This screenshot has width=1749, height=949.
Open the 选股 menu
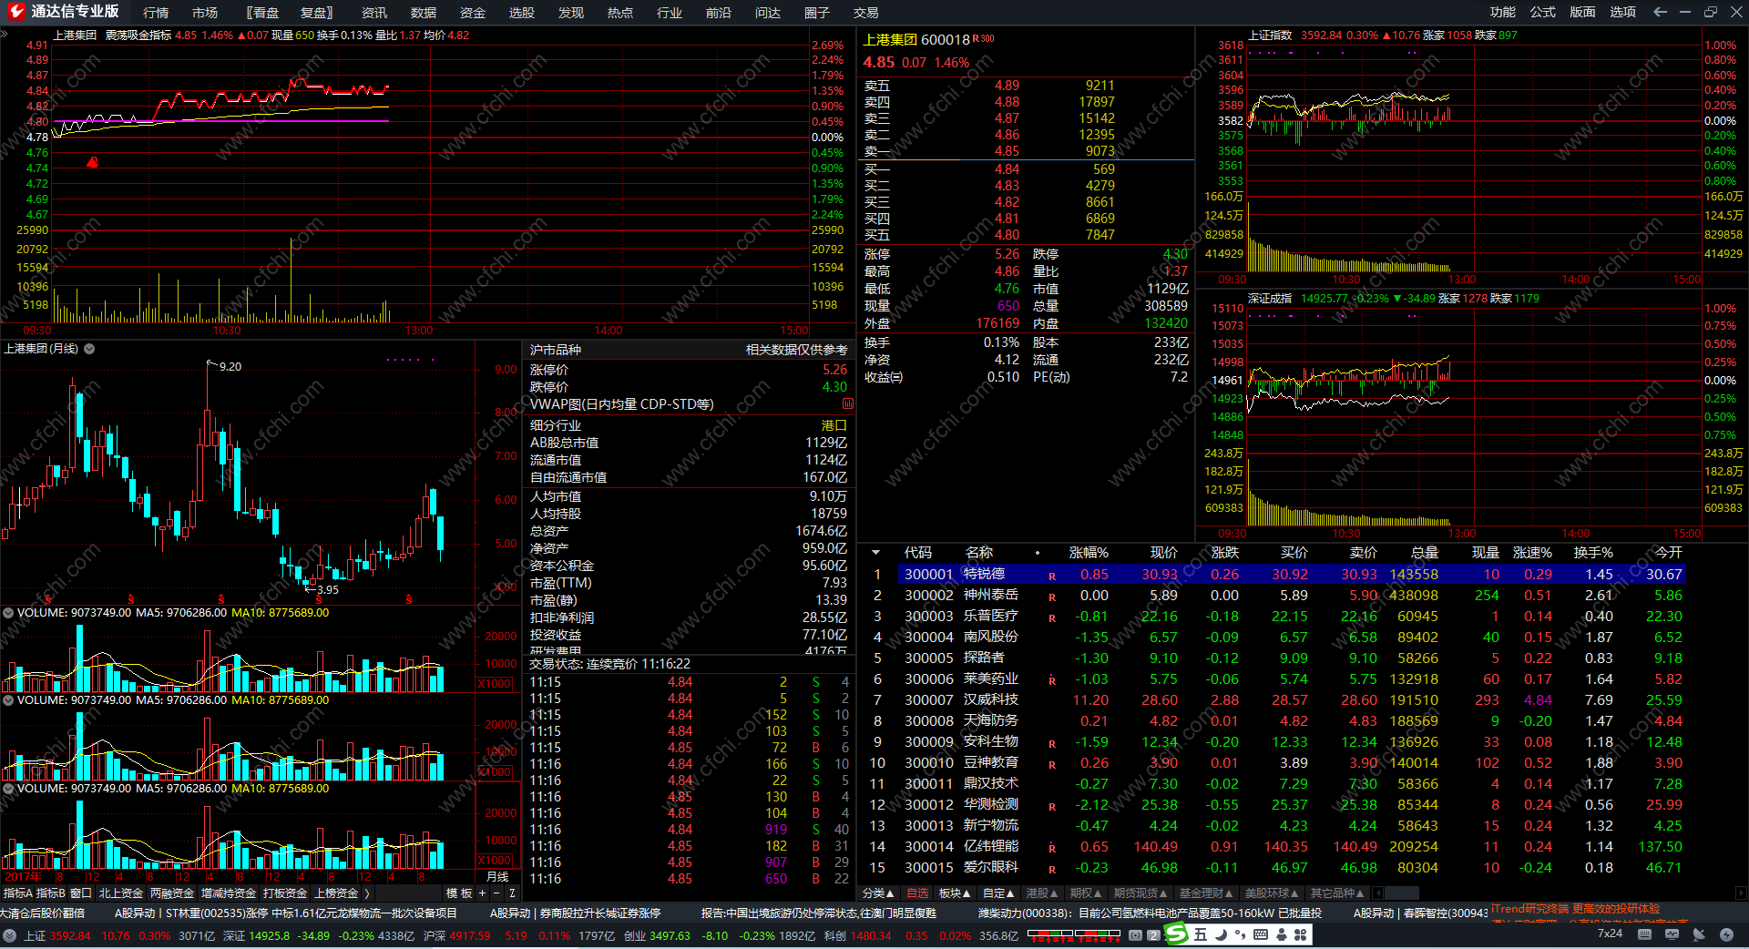tap(522, 13)
